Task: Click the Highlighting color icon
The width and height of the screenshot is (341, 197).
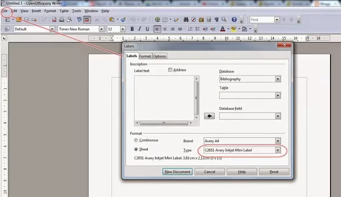Action: 233,29
